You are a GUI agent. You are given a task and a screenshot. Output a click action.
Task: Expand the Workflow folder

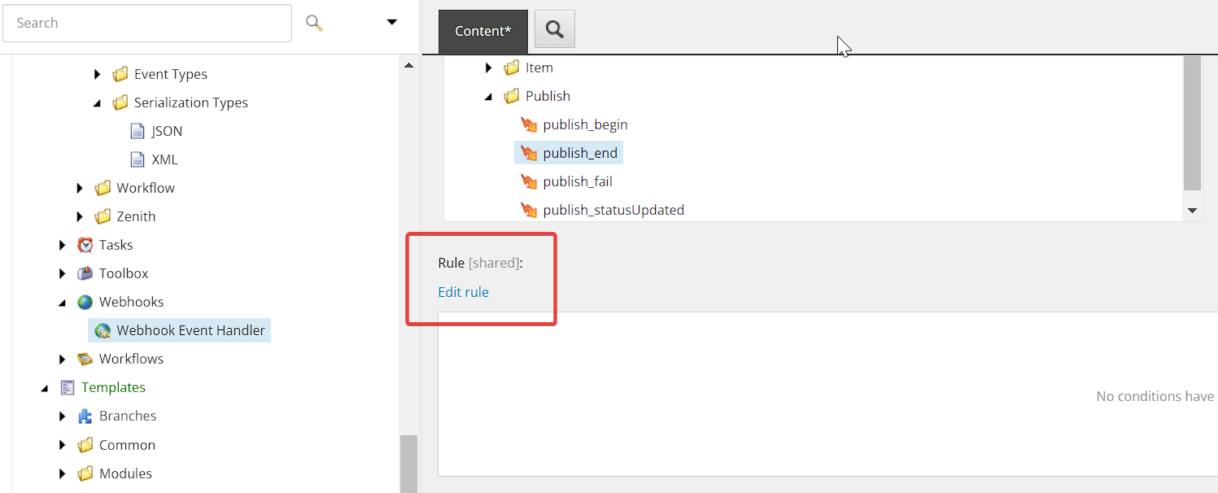click(79, 187)
